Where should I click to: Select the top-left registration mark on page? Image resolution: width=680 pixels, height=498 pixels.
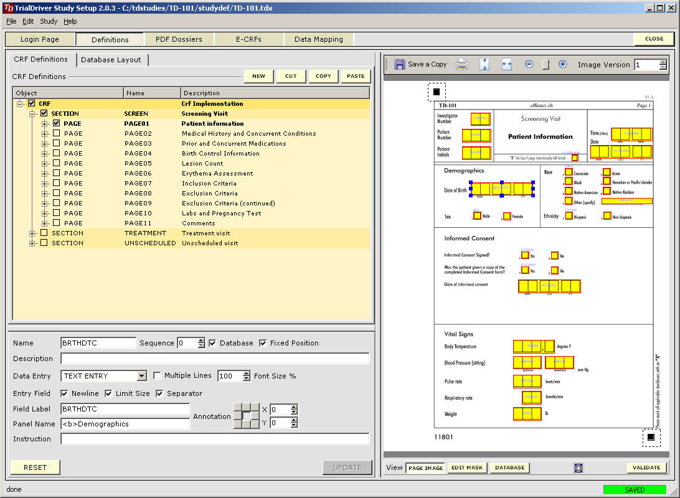tap(437, 92)
